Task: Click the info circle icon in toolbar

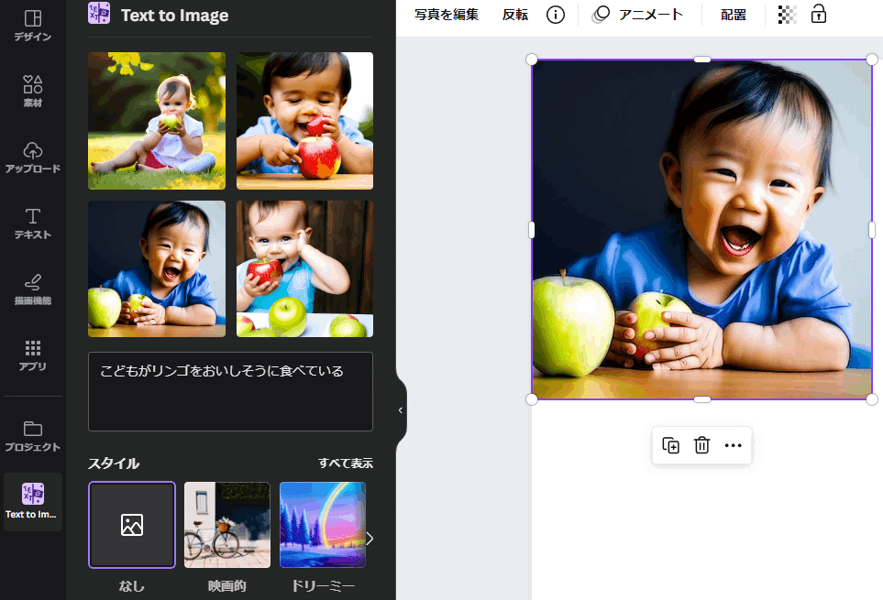Action: click(556, 15)
